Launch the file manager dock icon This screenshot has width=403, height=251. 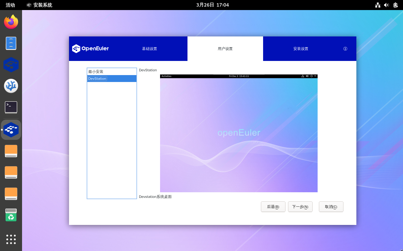11,43
